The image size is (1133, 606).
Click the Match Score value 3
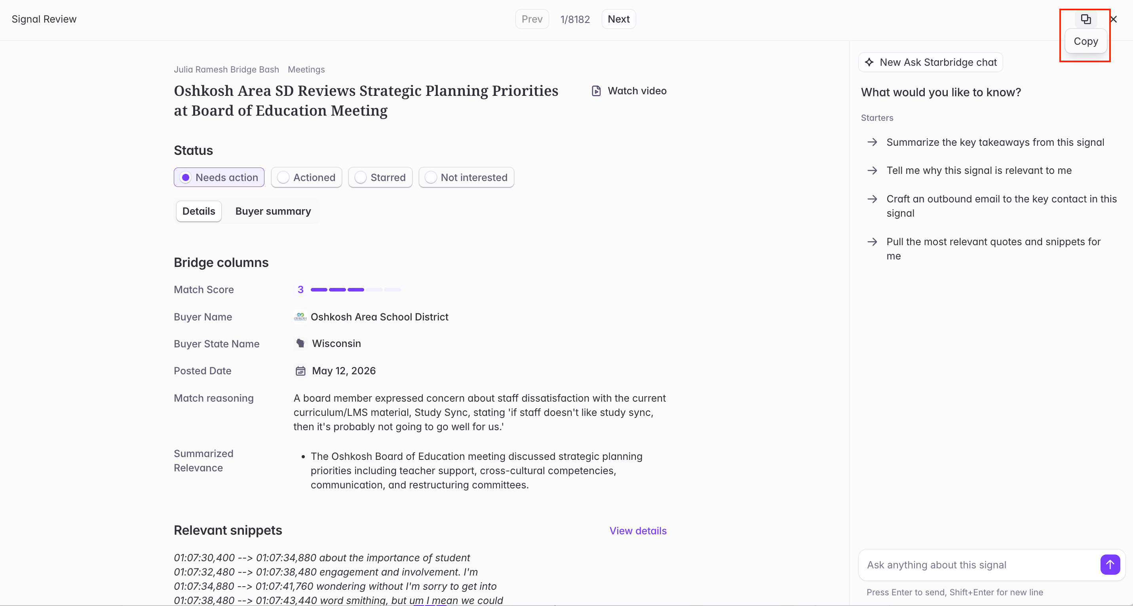[300, 290]
